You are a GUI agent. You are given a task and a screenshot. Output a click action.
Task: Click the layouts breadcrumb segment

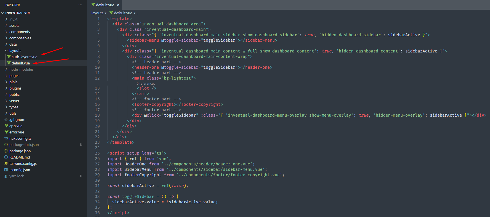pos(97,13)
